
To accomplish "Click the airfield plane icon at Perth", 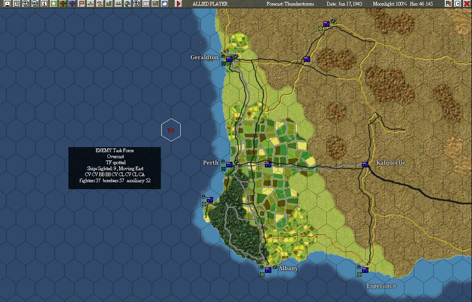I will pyautogui.click(x=236, y=162).
